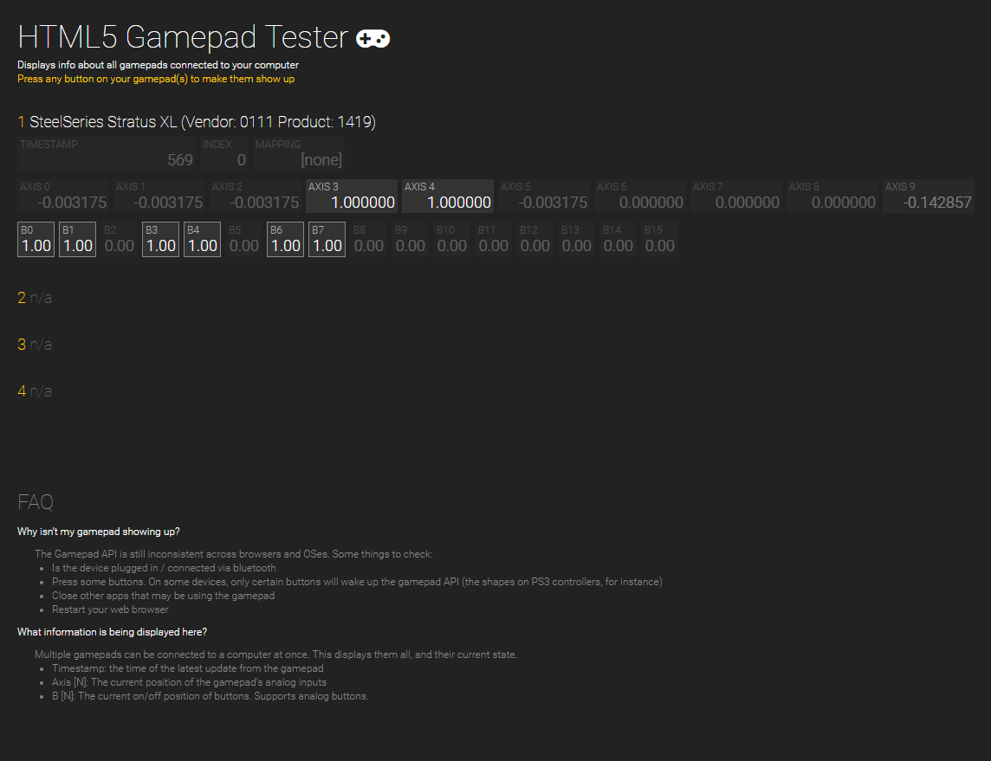This screenshot has height=761, width=991.
Task: Click the 'Displays info about all gamepads' subtitle
Action: point(158,65)
